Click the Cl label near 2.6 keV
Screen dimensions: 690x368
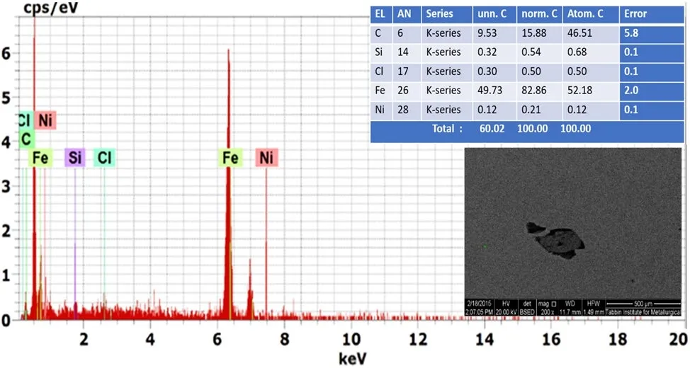pos(104,158)
